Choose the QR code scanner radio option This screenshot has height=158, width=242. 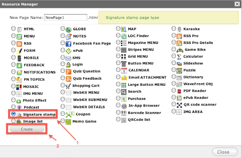(173, 104)
